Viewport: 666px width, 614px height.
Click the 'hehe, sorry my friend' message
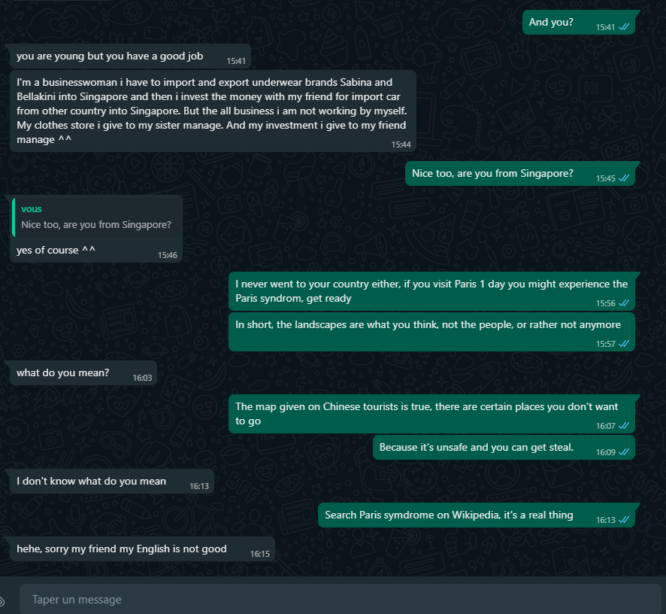point(142,549)
